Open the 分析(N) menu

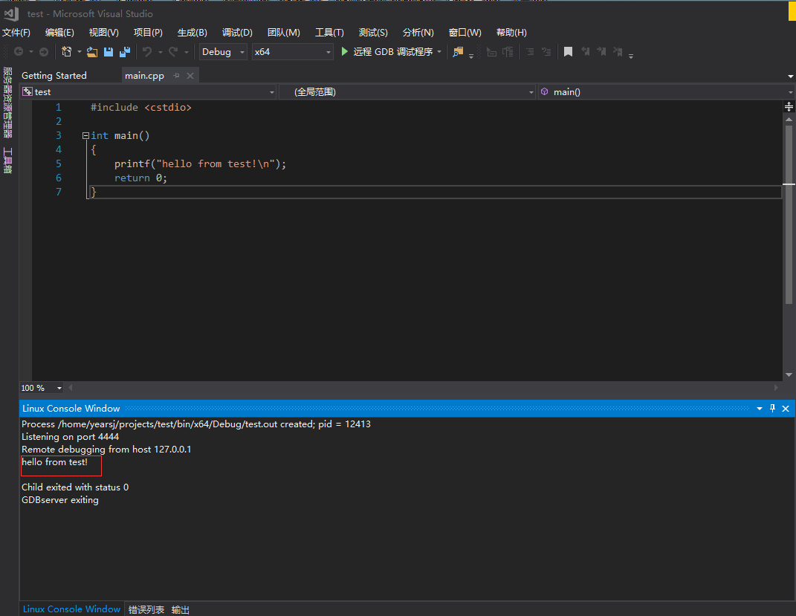click(x=418, y=33)
